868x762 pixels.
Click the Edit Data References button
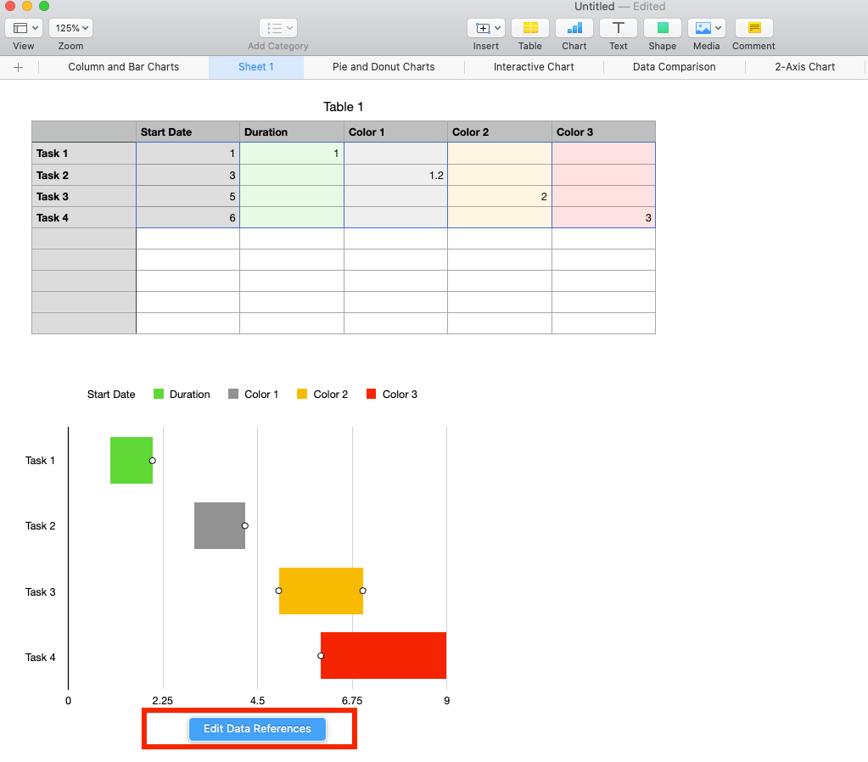tap(256, 729)
